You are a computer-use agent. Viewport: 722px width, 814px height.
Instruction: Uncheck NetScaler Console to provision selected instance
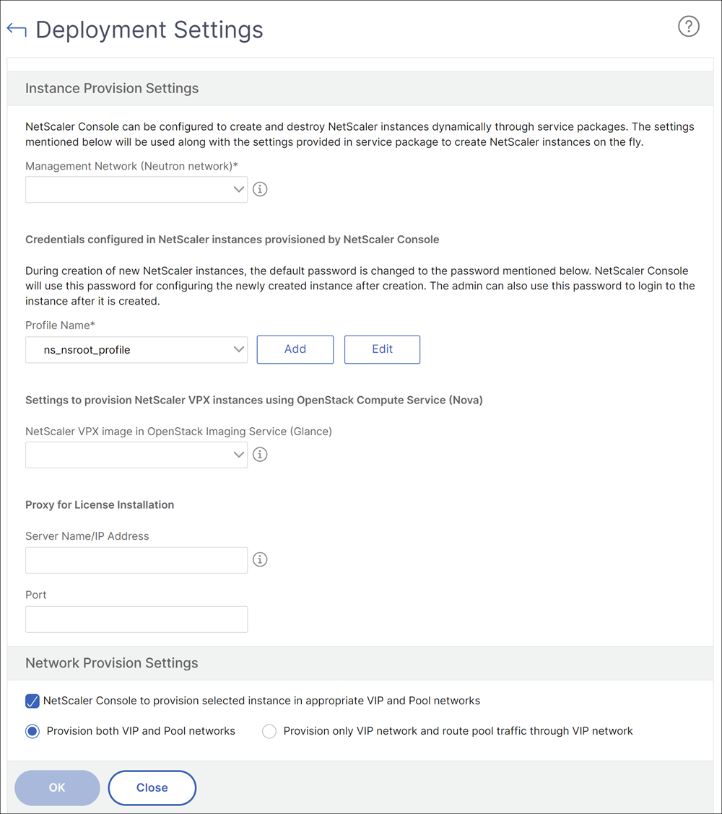[32, 701]
